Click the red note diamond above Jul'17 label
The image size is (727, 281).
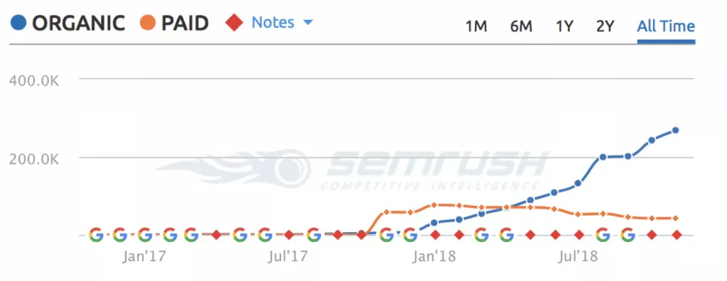pyautogui.click(x=289, y=235)
